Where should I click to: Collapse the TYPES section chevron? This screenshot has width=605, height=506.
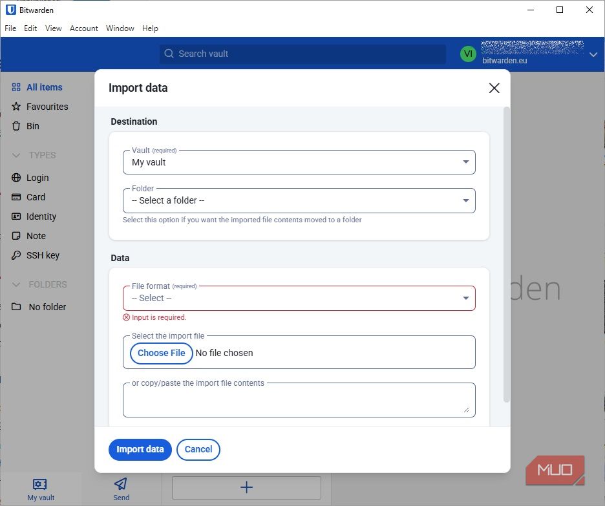coord(16,155)
